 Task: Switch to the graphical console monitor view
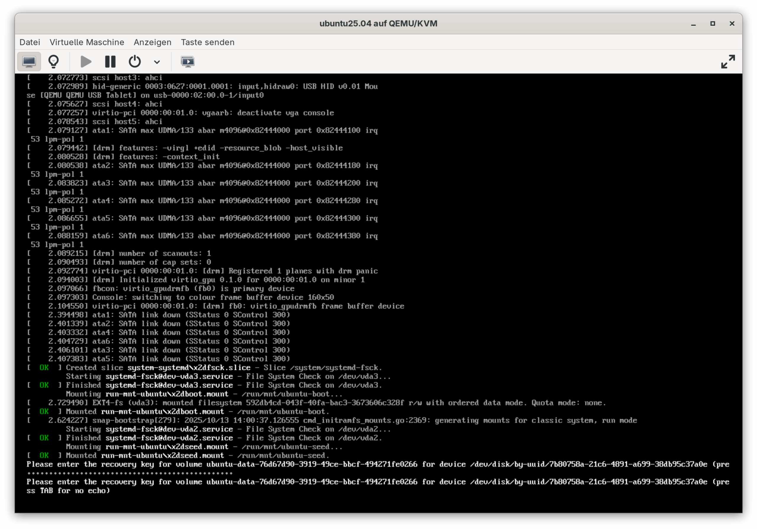coord(29,62)
